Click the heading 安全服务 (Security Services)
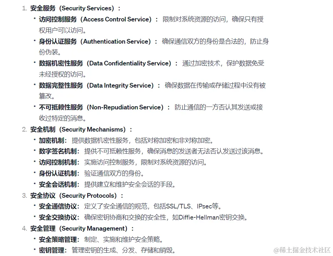 click(72, 8)
